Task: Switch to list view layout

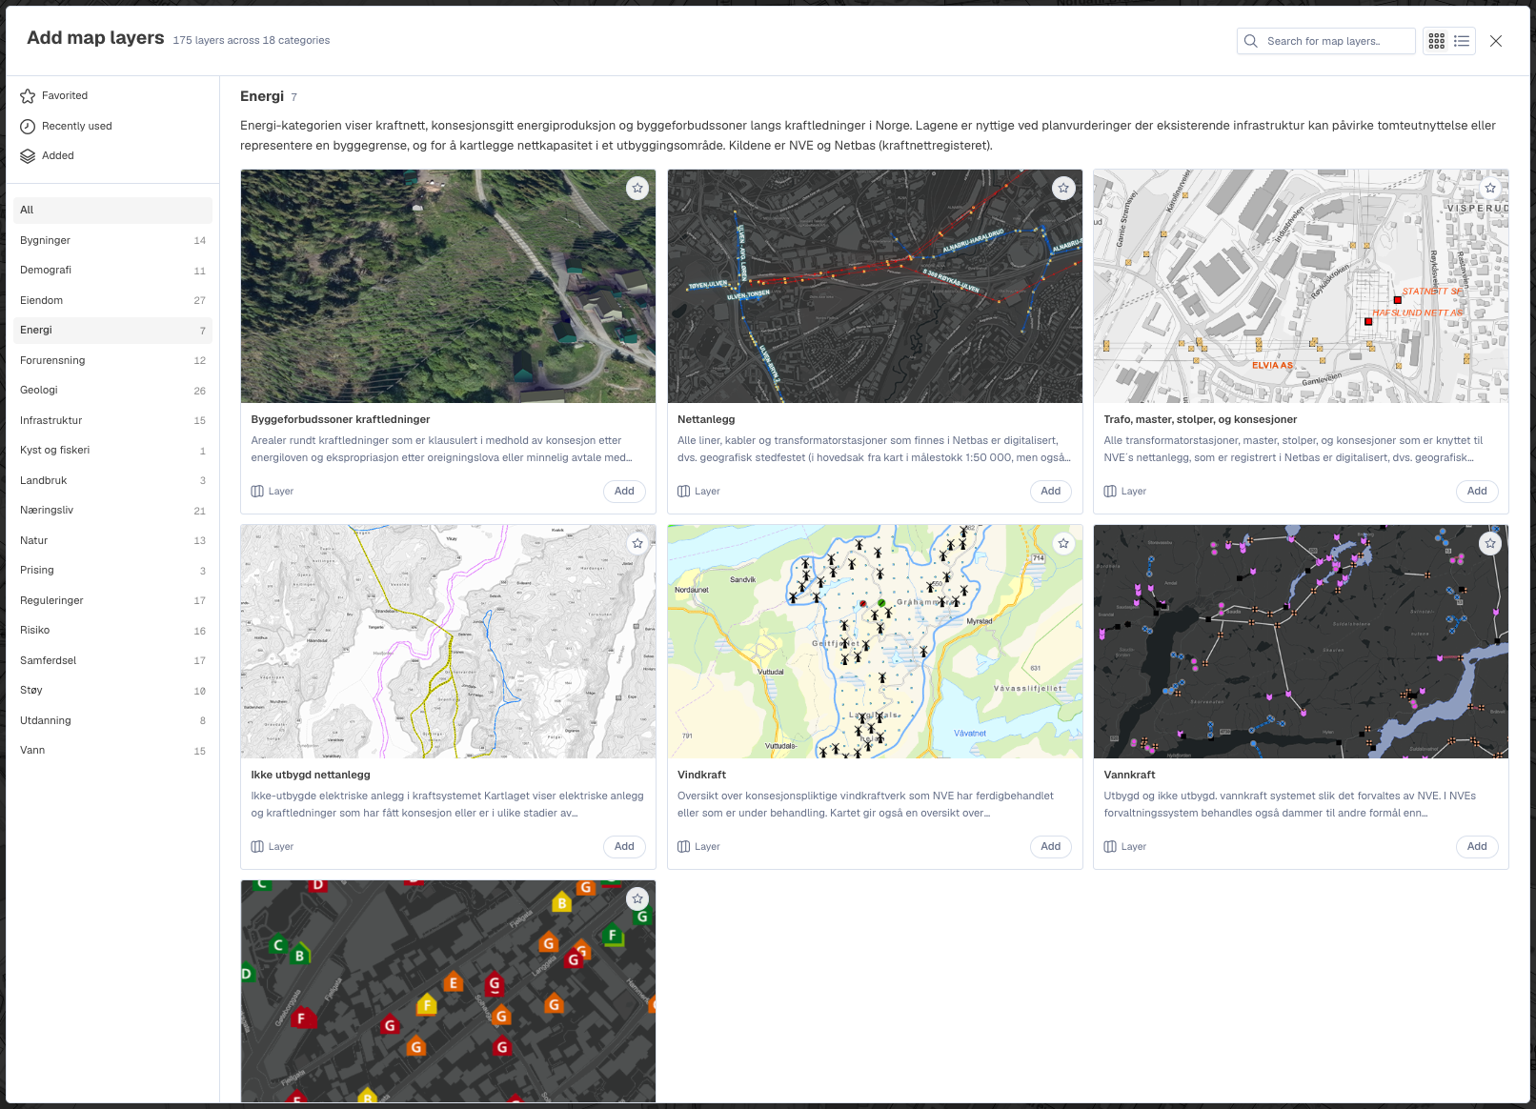Action: click(1462, 41)
